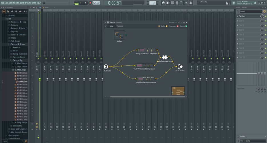Viewport: 267px width, 143px height.
Task: Toggle the Slot 2 enable LED
Action: click(266, 21)
